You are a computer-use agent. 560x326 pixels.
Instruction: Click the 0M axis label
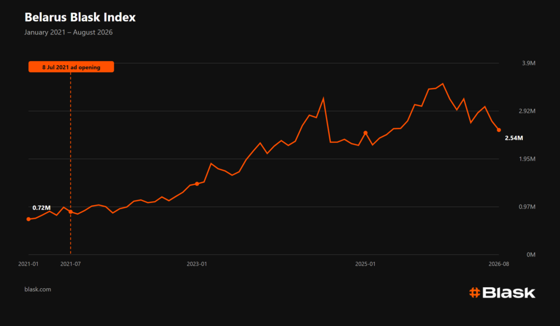point(531,254)
